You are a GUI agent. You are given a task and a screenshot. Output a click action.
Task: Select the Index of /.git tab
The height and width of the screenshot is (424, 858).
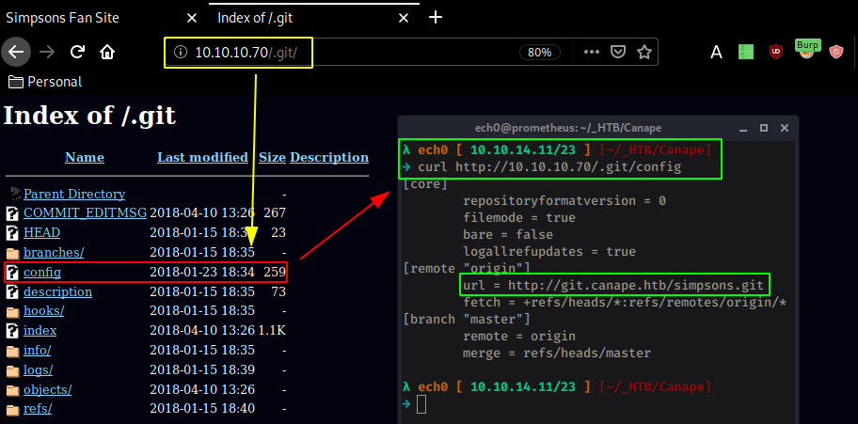[255, 18]
